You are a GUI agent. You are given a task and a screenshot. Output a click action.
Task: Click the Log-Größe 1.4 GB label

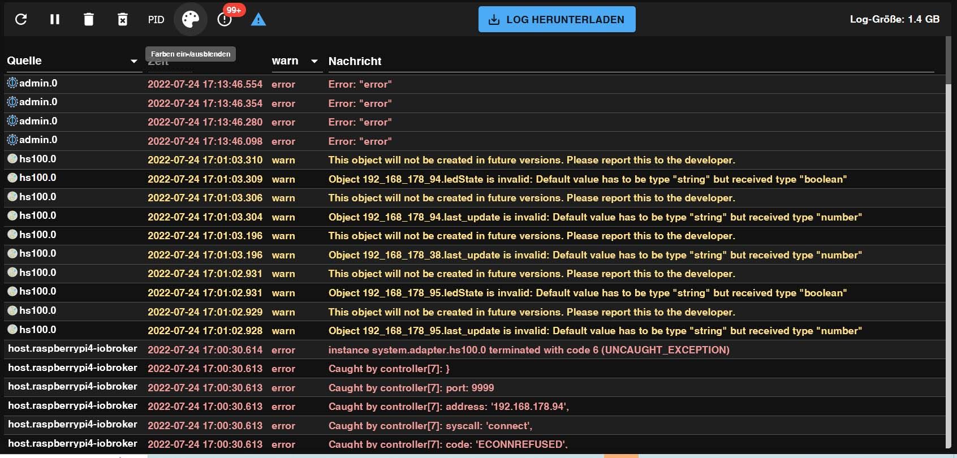click(894, 19)
